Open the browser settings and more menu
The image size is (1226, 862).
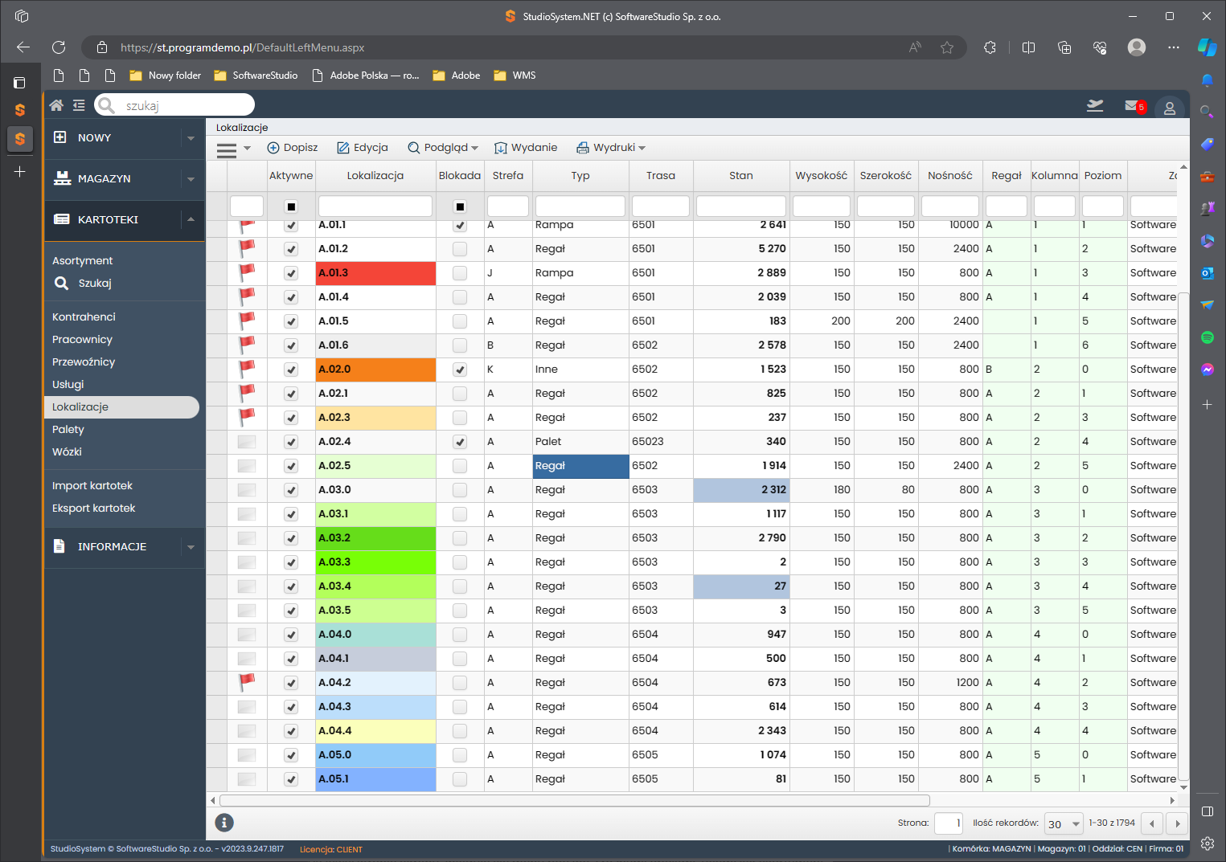[1174, 47]
